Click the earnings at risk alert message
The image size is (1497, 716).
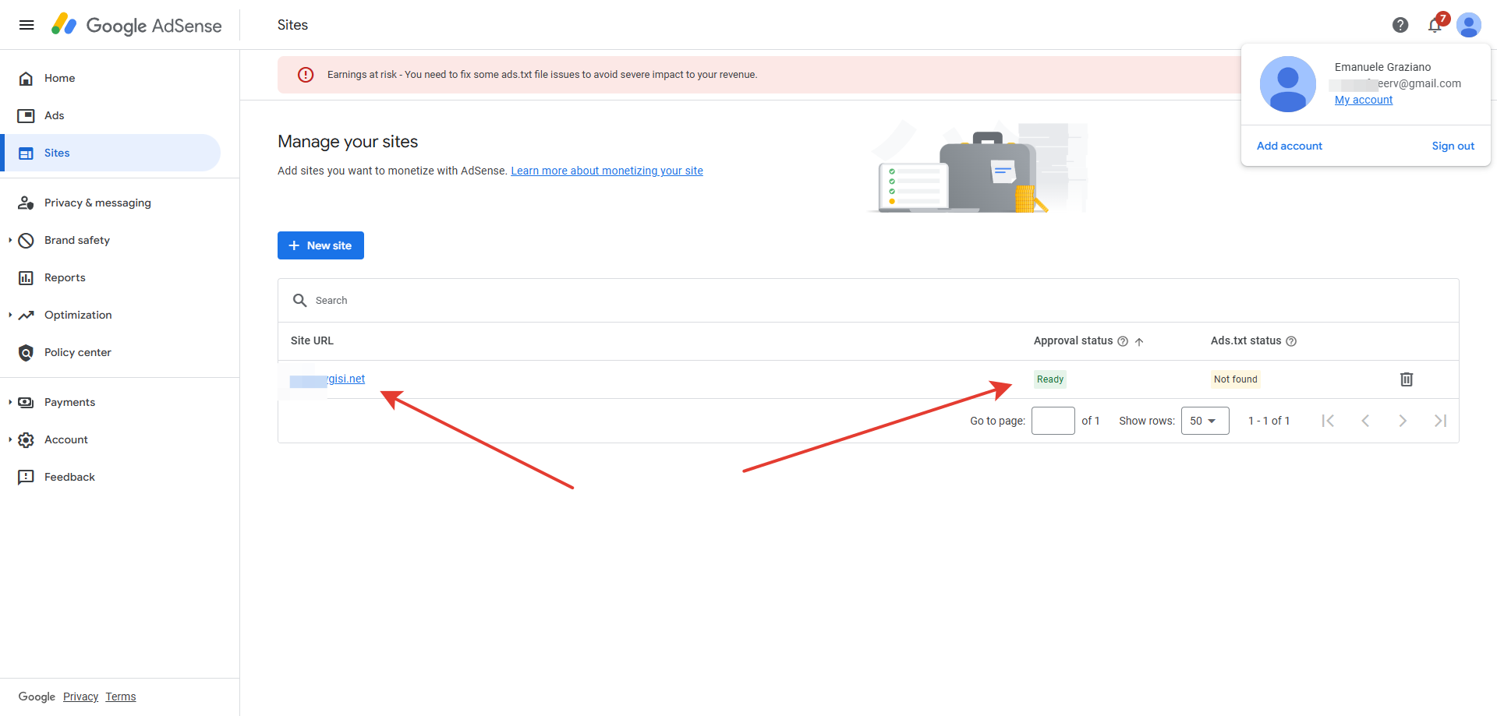click(x=542, y=75)
